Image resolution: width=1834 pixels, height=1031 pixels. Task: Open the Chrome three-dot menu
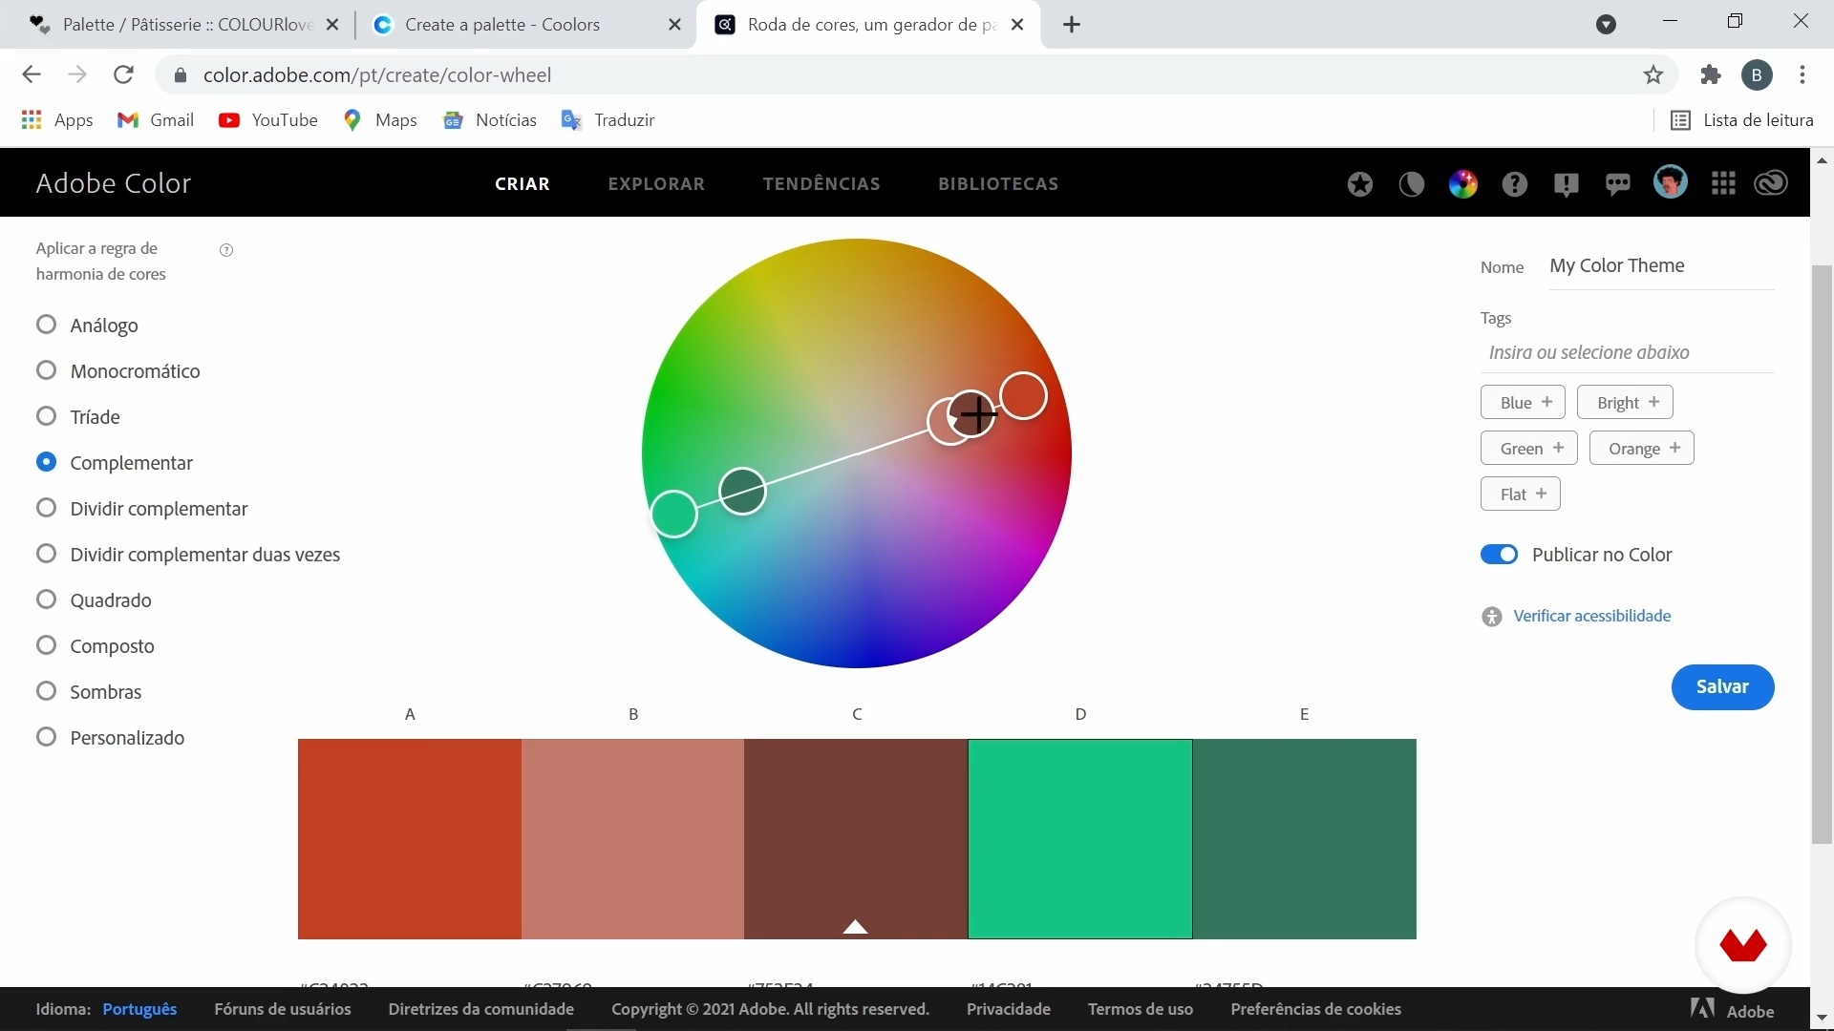click(1802, 74)
